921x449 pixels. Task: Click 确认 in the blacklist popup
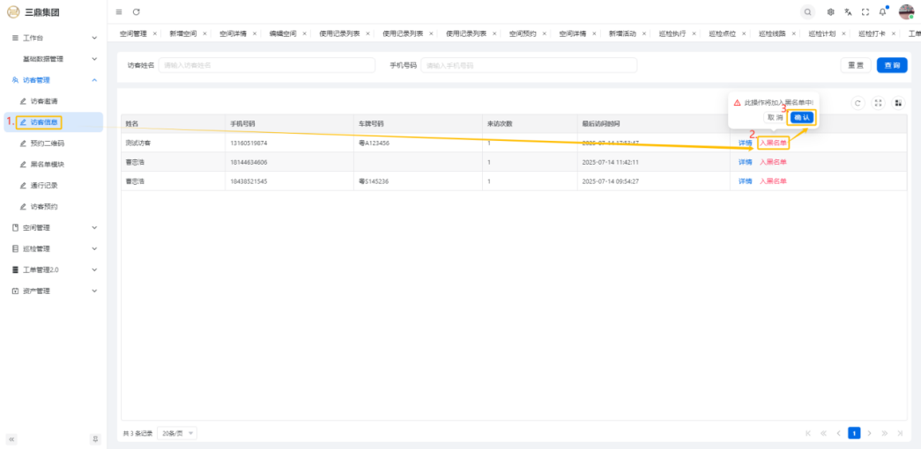click(801, 117)
